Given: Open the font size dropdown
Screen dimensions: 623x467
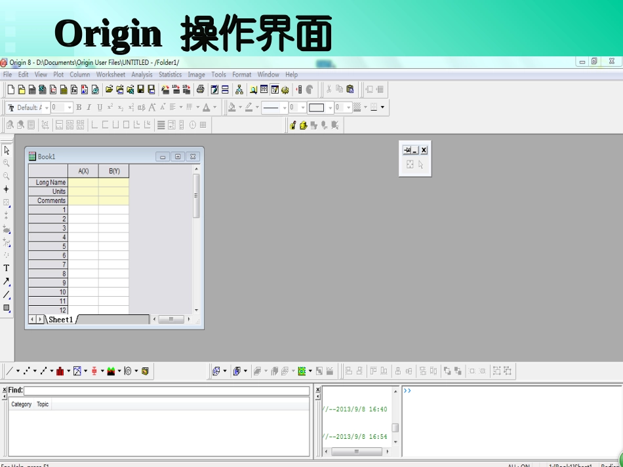Looking at the screenshot, I should click(70, 108).
